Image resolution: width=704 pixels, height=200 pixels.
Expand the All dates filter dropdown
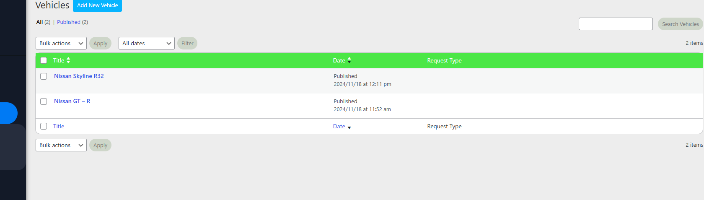[x=146, y=43]
